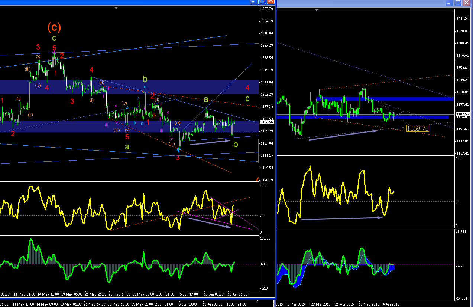Viewport: 473px width, 307px height.
Task: Select the blue up arrow at June low
Action: pyautogui.click(x=179, y=150)
